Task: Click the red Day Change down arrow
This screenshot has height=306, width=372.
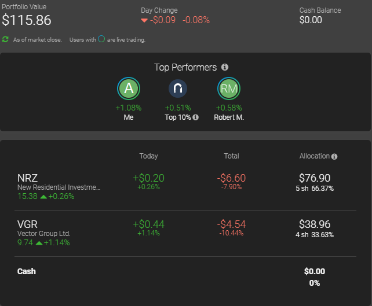Action: coord(144,20)
